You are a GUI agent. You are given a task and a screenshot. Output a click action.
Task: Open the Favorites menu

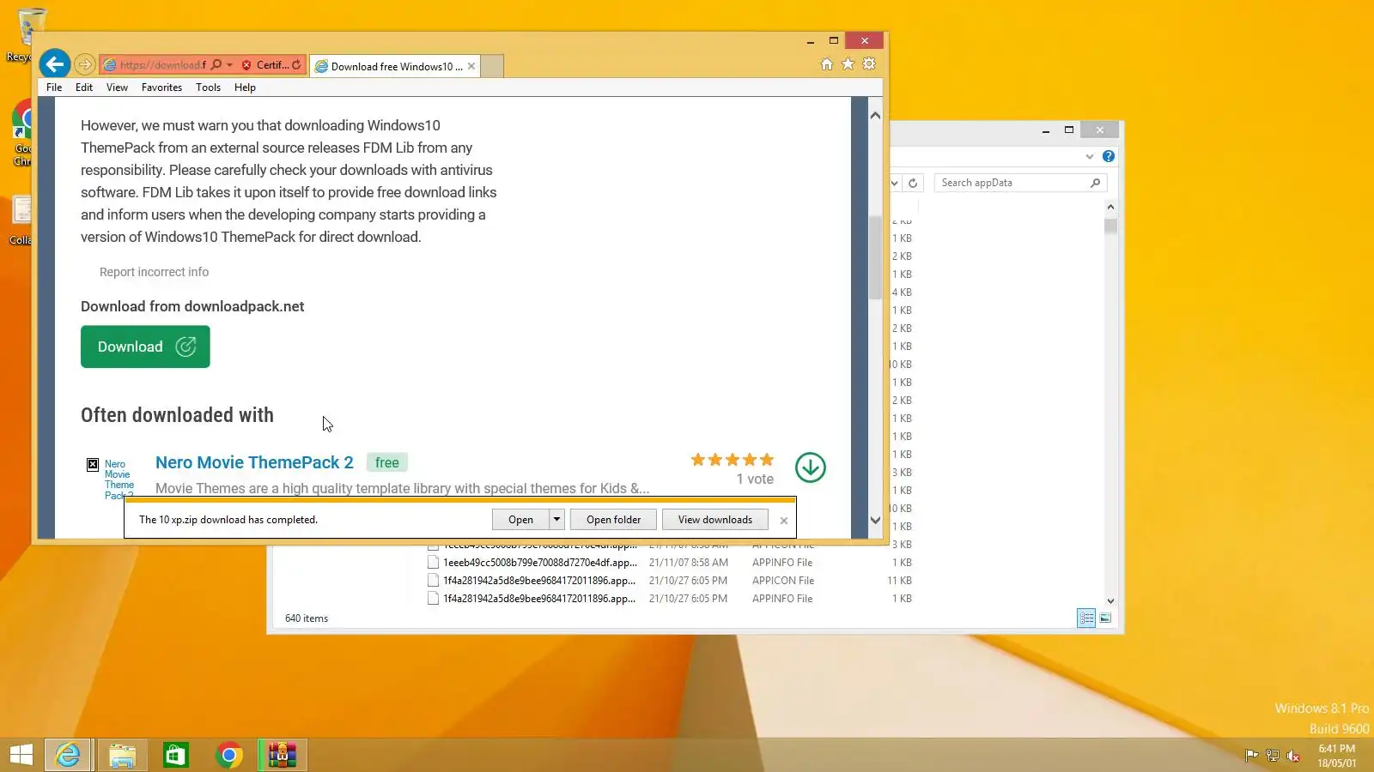[x=161, y=87]
